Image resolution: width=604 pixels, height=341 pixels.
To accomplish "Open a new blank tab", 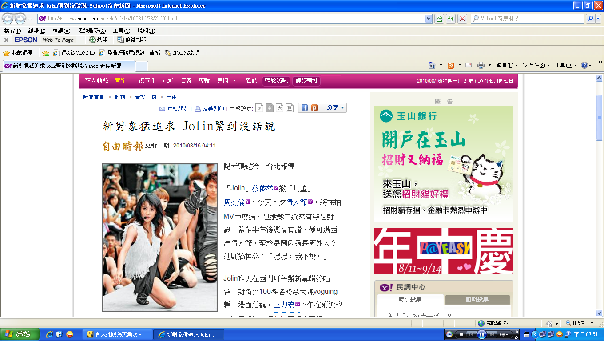I will tap(141, 66).
